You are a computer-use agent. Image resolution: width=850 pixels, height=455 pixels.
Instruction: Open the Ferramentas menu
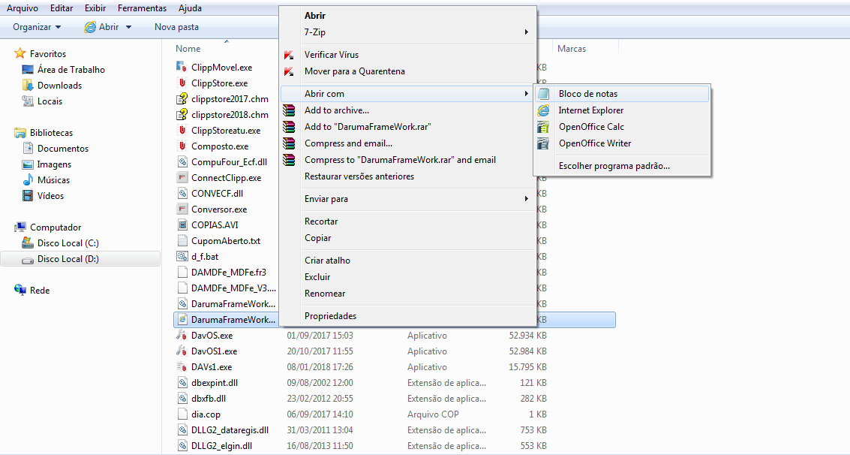[x=142, y=8]
